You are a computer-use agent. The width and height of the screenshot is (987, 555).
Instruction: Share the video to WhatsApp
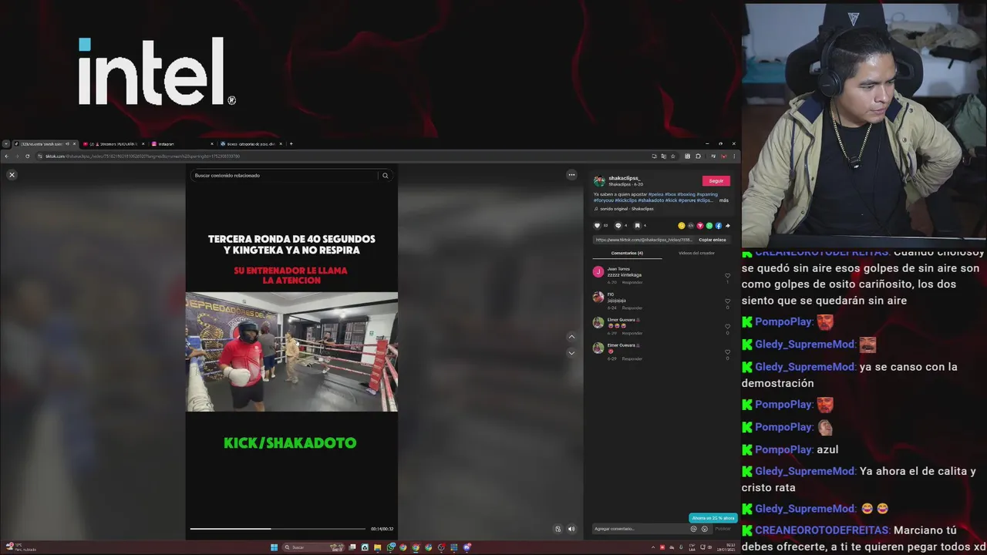[709, 226]
